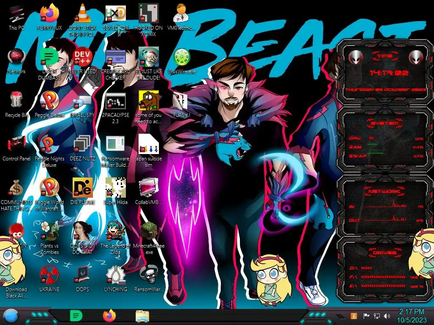The image size is (434, 325).
Task: Select the Peggle Deluxe shortcut
Action: [49, 105]
